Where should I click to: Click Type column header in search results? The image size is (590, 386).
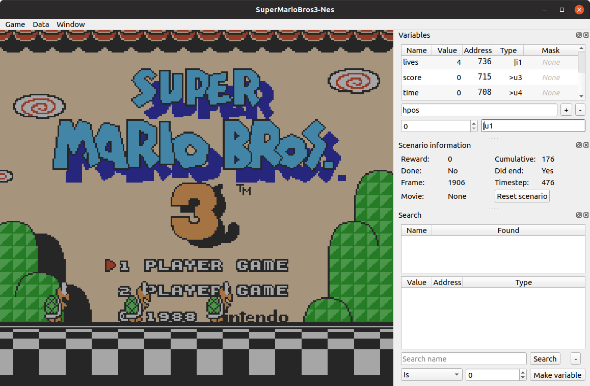(523, 282)
